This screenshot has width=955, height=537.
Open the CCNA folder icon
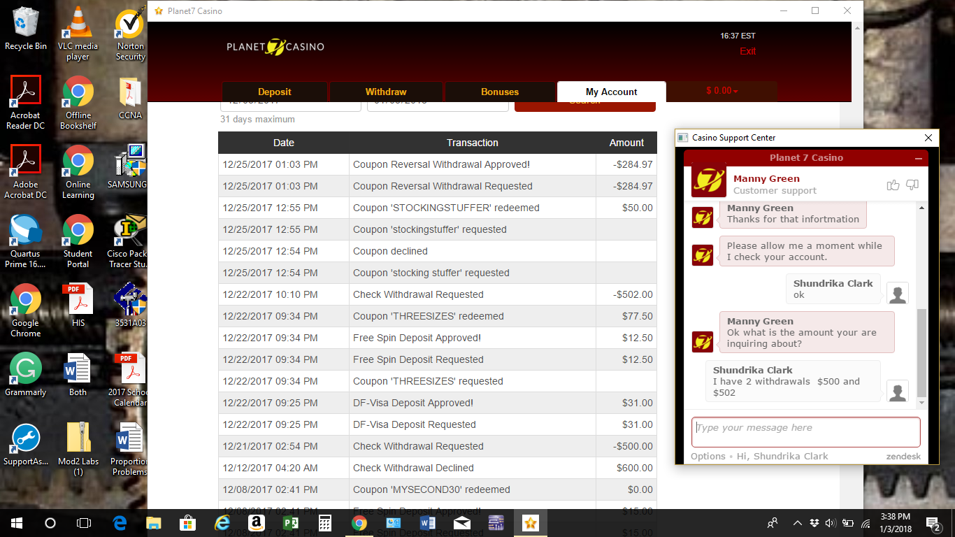[130, 99]
